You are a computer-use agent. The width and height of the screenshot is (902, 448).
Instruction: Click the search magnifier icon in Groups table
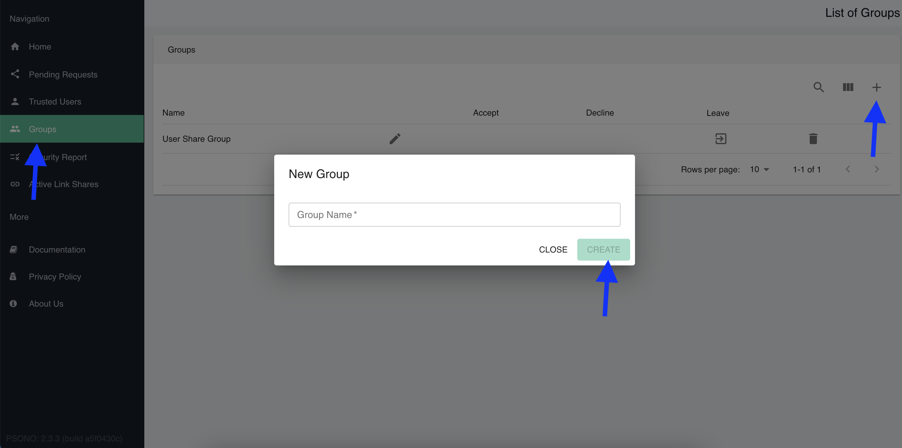pos(818,87)
